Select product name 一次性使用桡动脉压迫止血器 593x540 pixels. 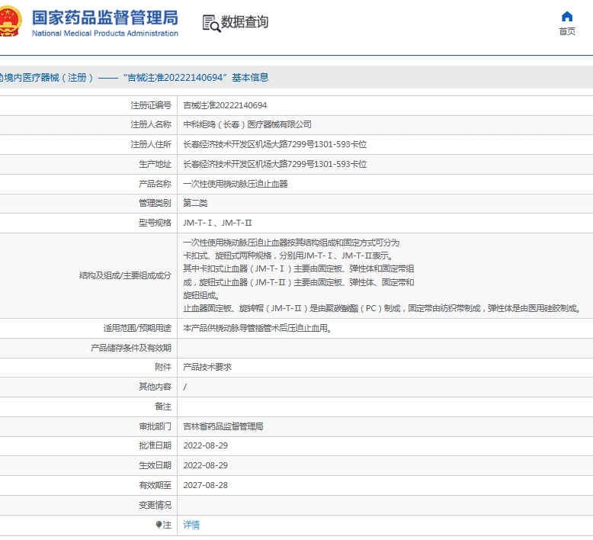click(236, 184)
